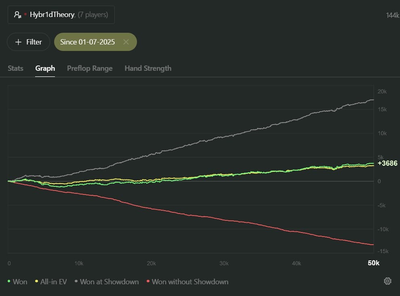Image resolution: width=400 pixels, height=296 pixels.
Task: Click the (7 players) count text
Action: (93, 15)
